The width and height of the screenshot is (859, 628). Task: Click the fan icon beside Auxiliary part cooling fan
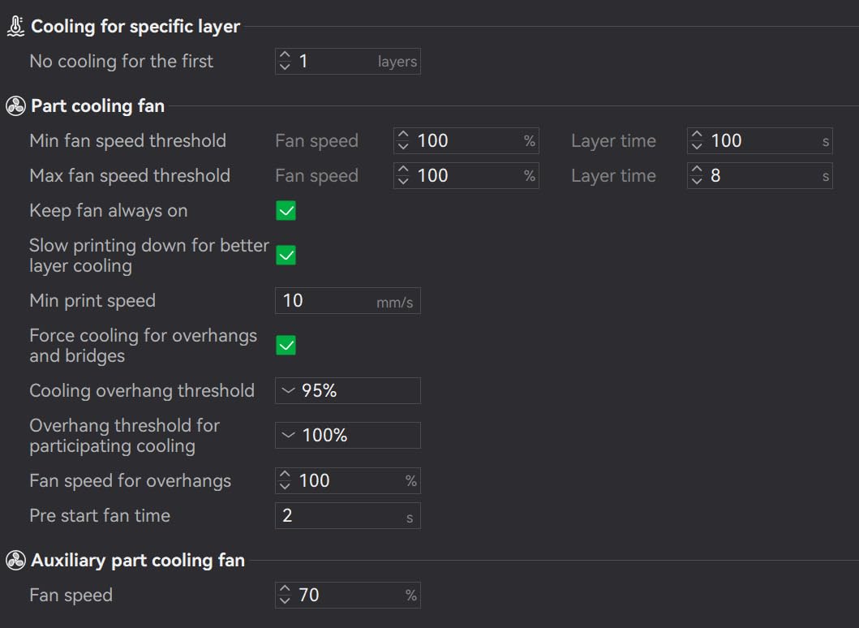[15, 561]
